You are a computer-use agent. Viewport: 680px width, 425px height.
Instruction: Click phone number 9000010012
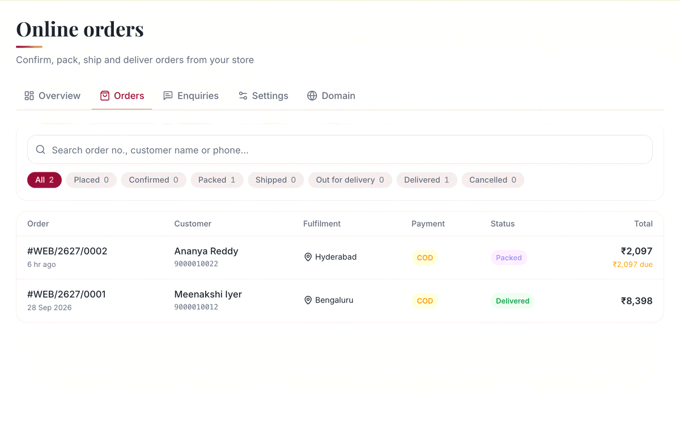(x=196, y=307)
